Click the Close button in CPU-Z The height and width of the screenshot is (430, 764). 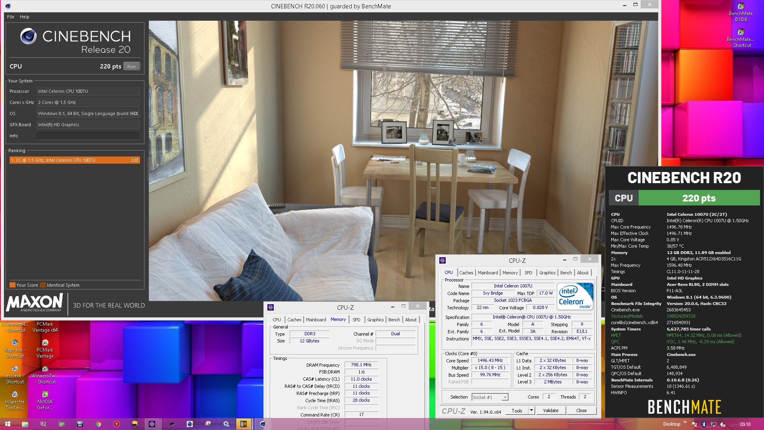pyautogui.click(x=581, y=410)
